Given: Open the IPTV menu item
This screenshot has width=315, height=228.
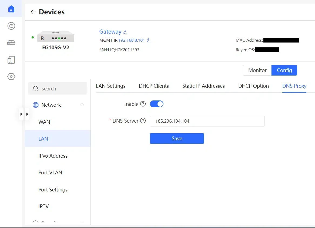Looking at the screenshot, I should click(58, 206).
